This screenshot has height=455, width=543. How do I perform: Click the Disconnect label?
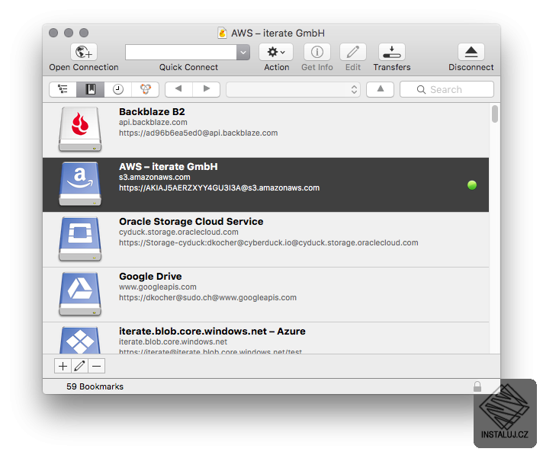click(x=471, y=67)
